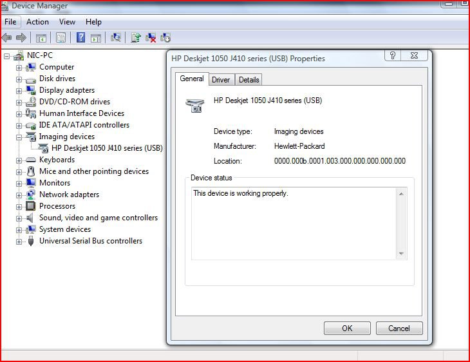Click Scan for hardware changes icon

(116, 37)
